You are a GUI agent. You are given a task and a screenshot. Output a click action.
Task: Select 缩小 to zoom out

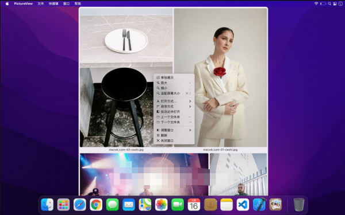[x=174, y=88]
